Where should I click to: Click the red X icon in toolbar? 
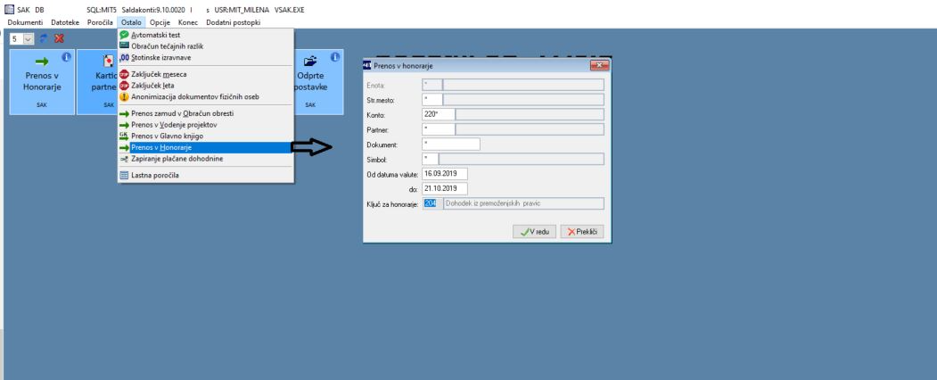pyautogui.click(x=59, y=38)
